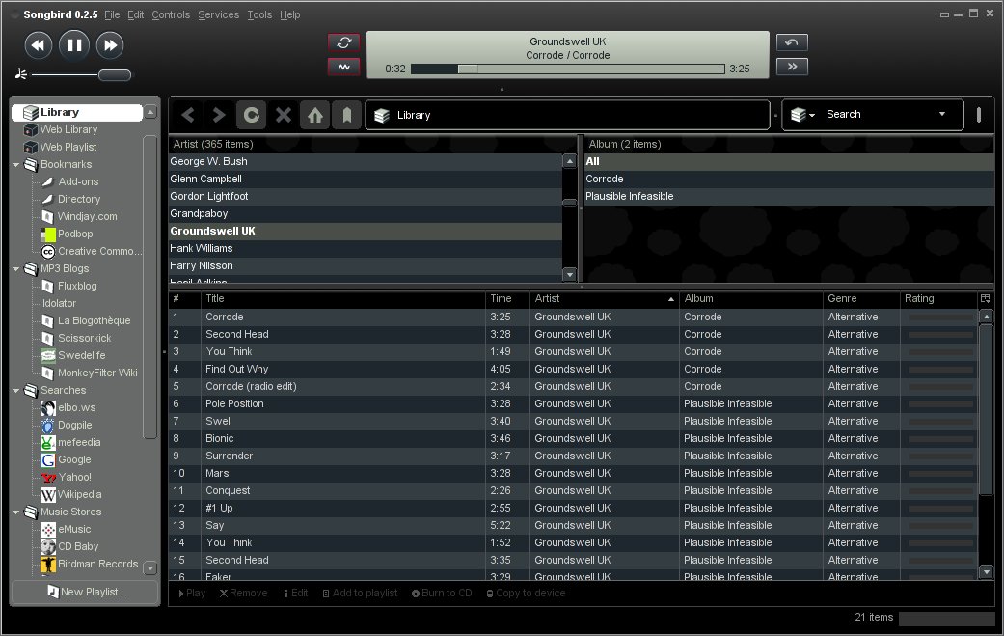Open Google search bookmark
Screen dimensions: 1004x636
point(74,459)
